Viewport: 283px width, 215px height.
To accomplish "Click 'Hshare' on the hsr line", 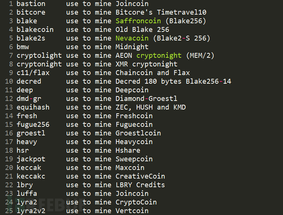I will pyautogui.click(x=128, y=150).
